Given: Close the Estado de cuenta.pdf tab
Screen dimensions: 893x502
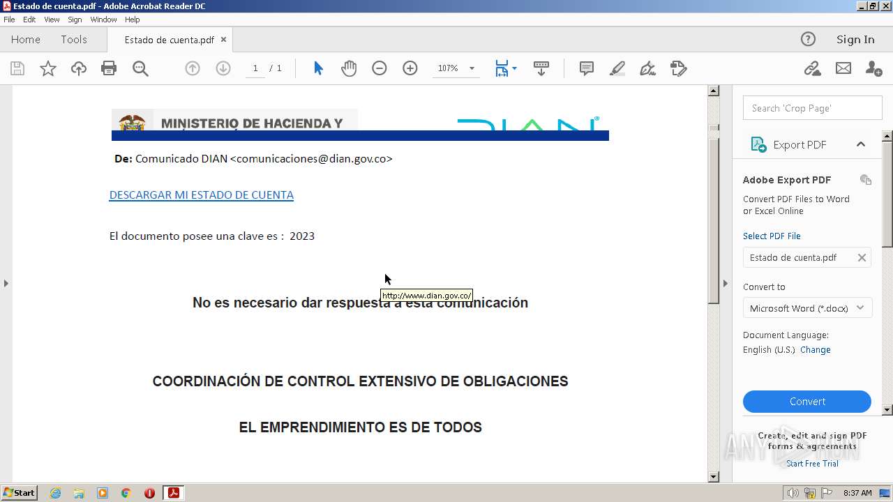Looking at the screenshot, I should (223, 40).
